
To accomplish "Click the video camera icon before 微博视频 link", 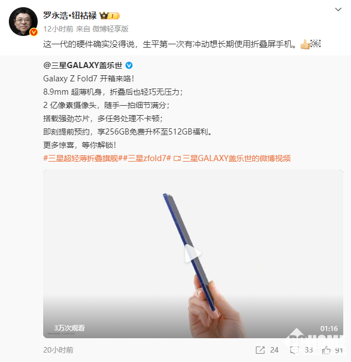I will coord(177,159).
